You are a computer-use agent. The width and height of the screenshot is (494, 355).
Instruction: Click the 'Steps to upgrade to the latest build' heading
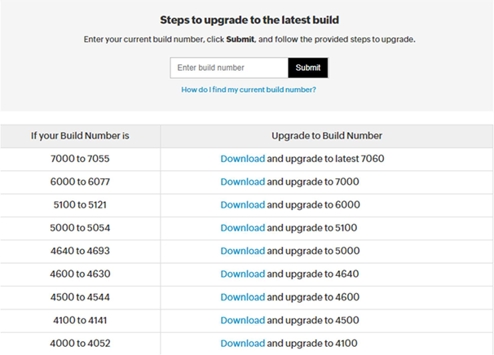coord(249,20)
